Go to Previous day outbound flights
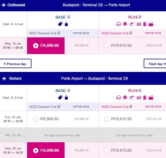Viewport: 166px width, 158px height. click(15, 63)
